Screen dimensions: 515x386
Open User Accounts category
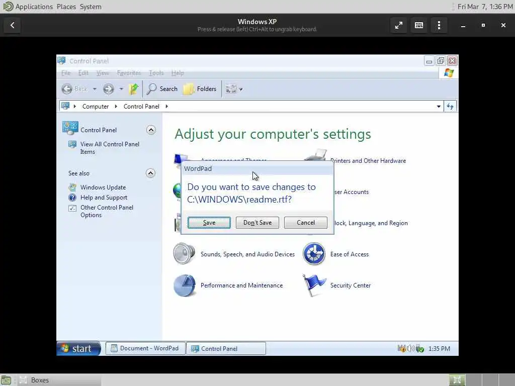(351, 192)
